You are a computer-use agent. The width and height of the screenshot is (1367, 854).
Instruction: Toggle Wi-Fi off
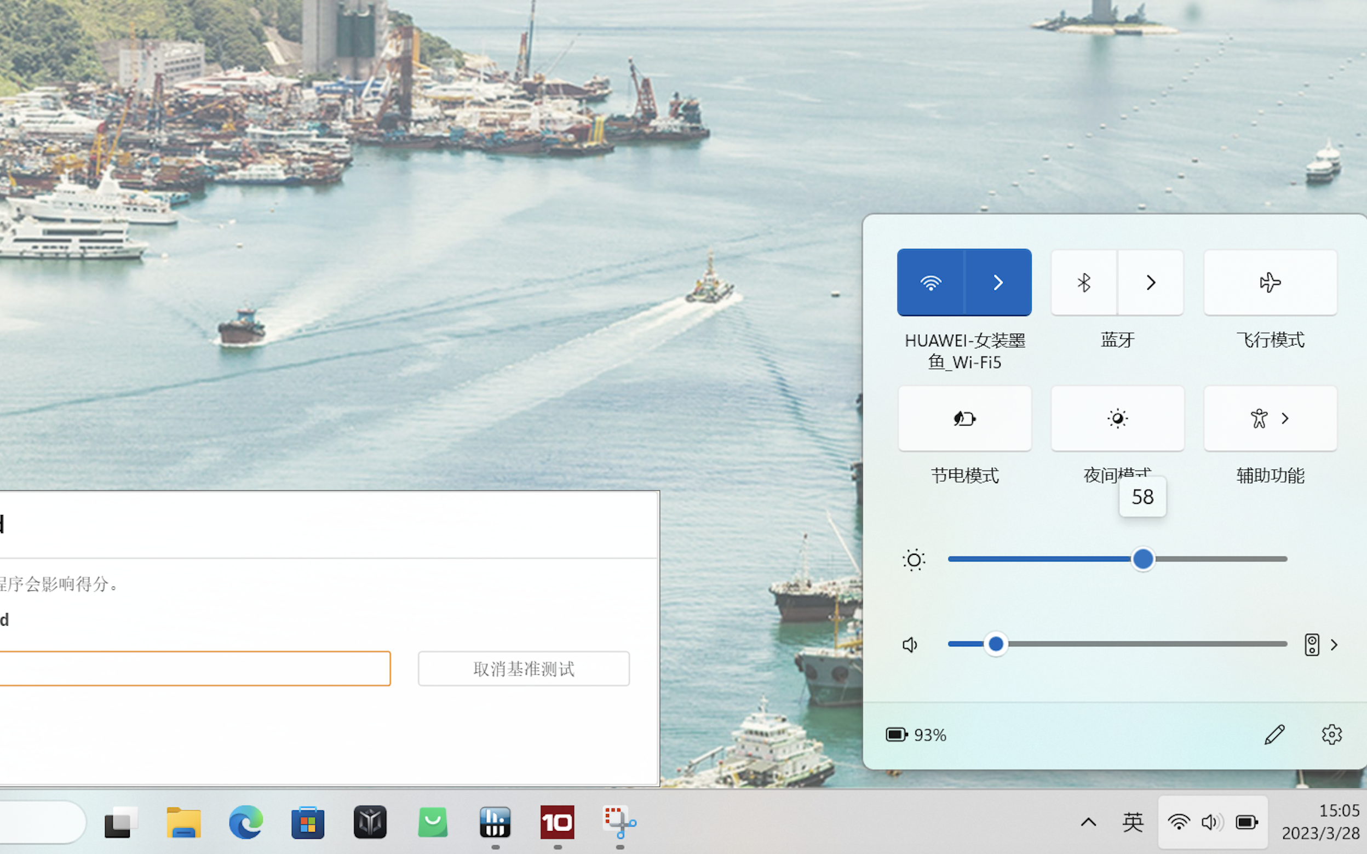931,283
